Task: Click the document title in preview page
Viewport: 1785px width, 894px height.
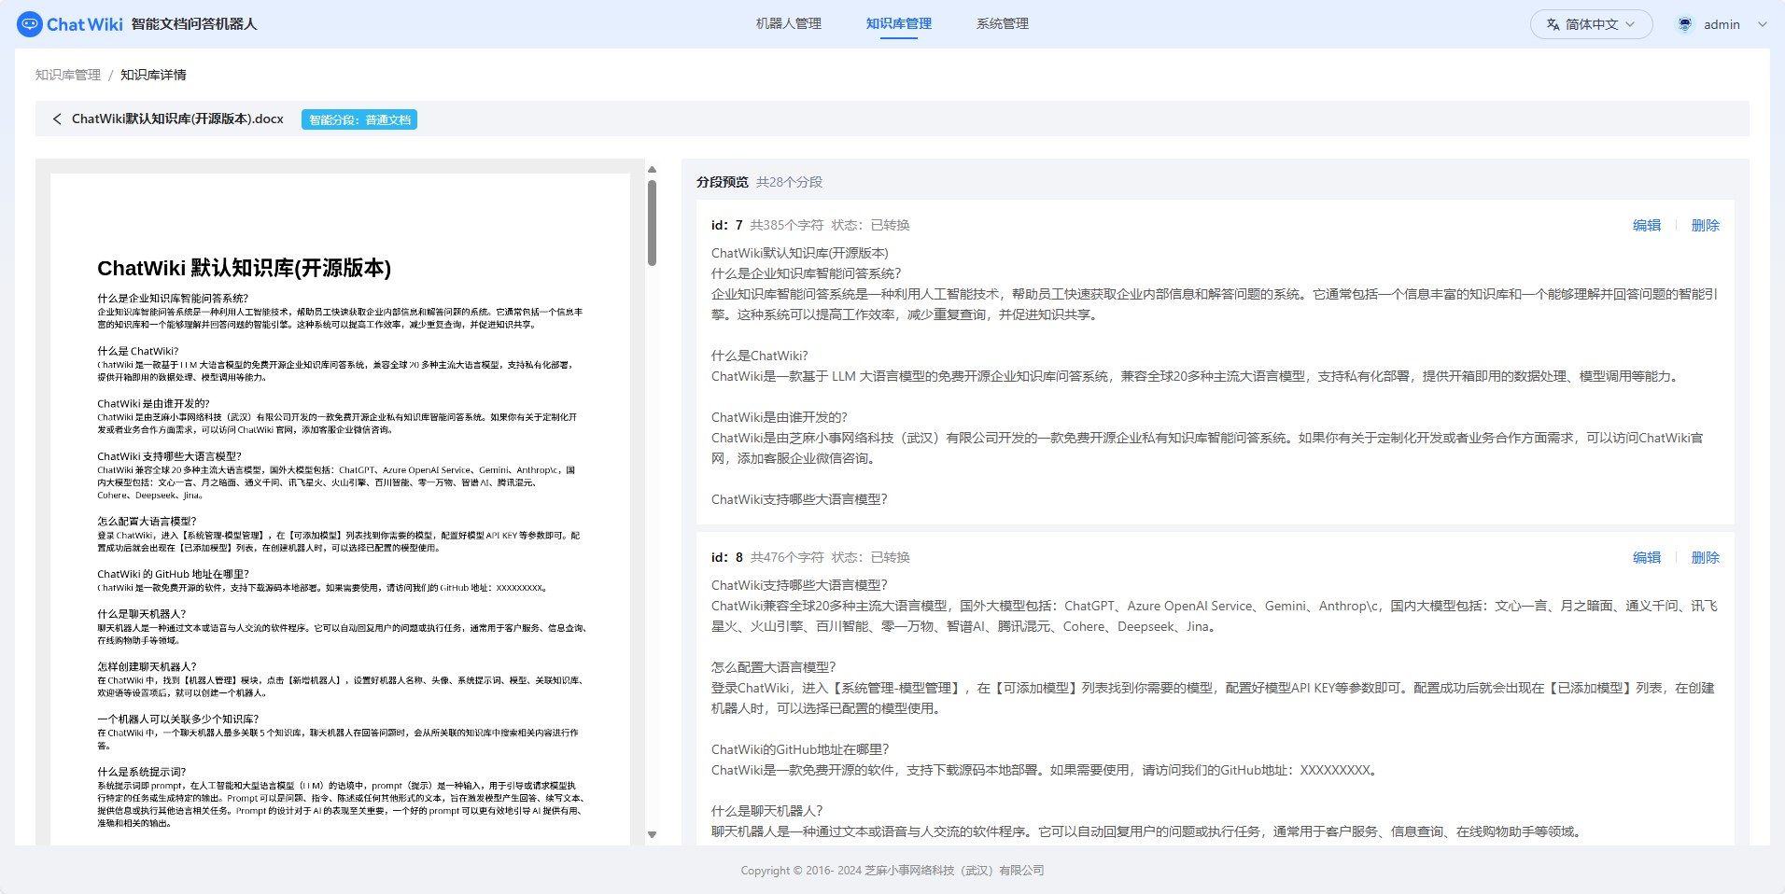Action: (x=244, y=269)
